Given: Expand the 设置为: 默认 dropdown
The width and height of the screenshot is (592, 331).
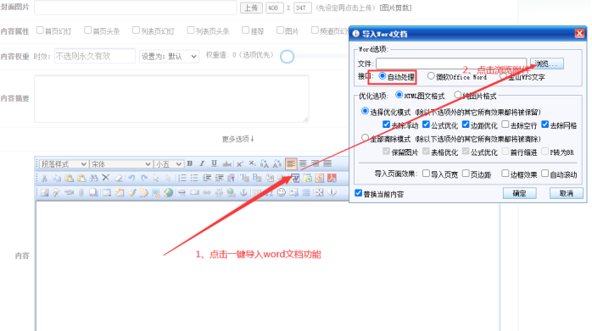Looking at the screenshot, I should point(169,56).
